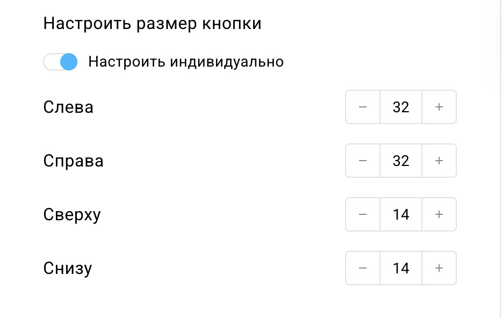Decrease the "Слева" padding value
This screenshot has height=318, width=502.
pos(363,107)
